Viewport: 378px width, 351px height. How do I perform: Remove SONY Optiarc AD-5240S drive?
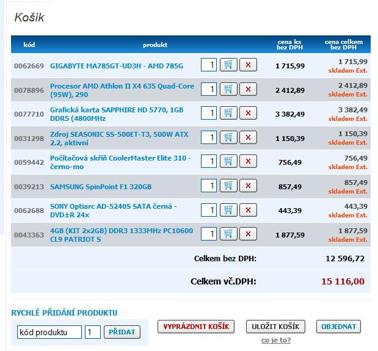point(248,210)
